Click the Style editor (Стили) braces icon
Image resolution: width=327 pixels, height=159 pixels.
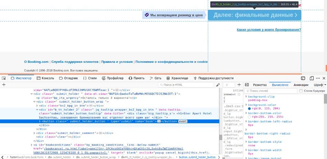(85, 78)
